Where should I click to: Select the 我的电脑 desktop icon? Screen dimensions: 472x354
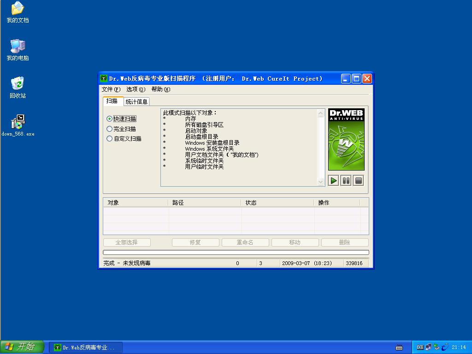[18, 50]
